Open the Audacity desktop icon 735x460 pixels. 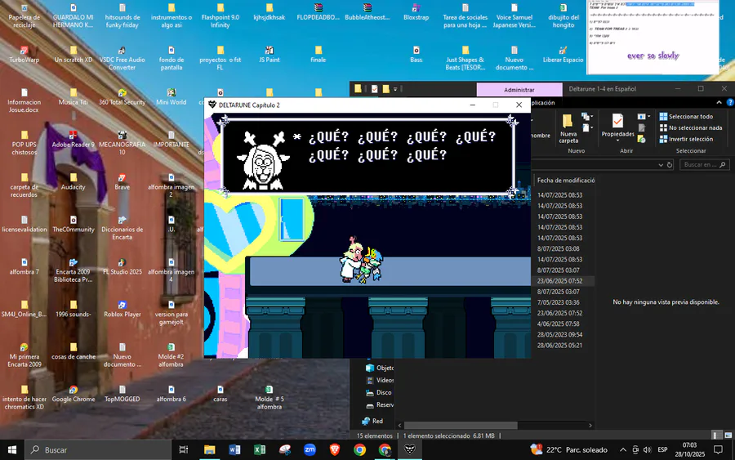(73, 181)
